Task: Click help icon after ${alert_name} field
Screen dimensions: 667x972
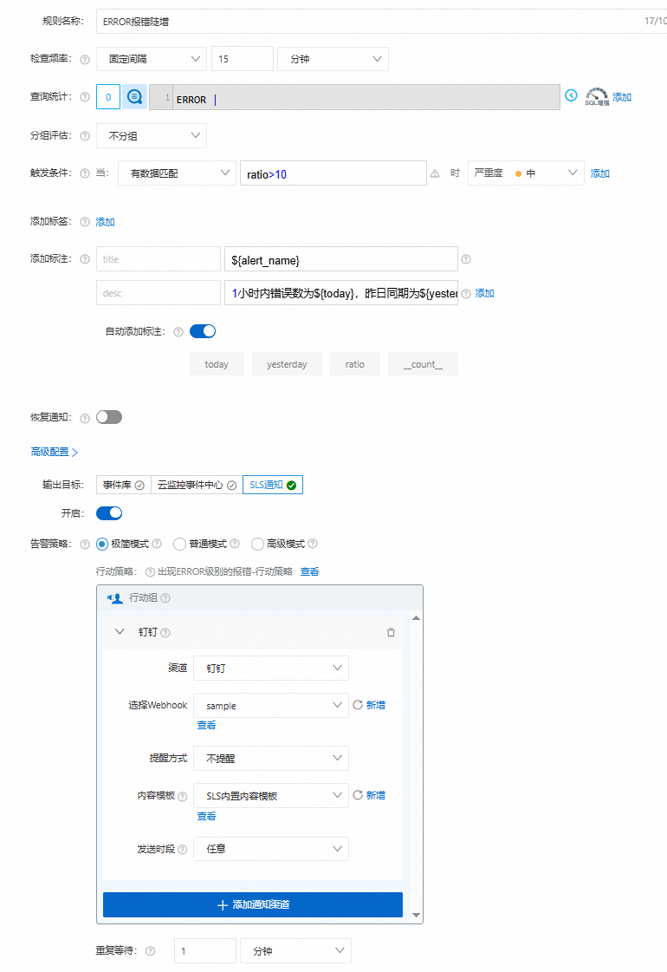Action: (x=466, y=259)
